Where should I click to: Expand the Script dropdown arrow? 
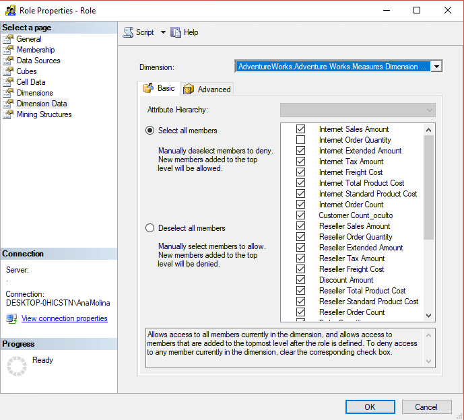(x=163, y=32)
